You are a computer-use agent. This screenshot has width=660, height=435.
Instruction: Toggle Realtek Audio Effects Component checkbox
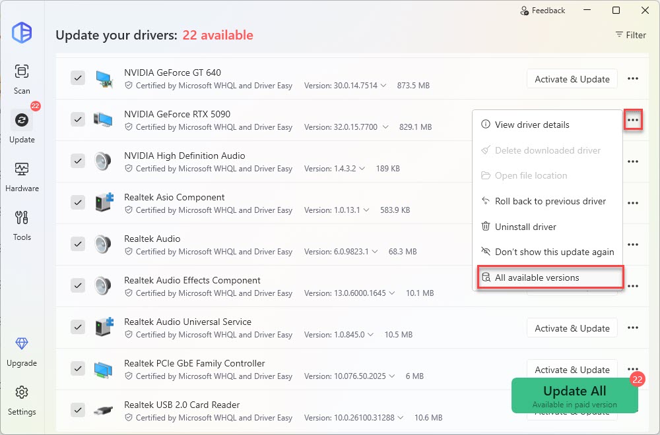78,285
